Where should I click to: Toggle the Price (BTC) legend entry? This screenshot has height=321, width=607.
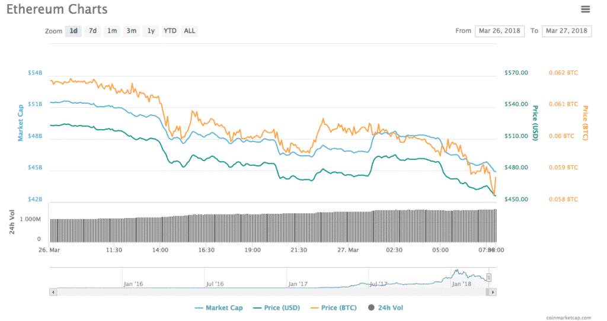pyautogui.click(x=337, y=307)
